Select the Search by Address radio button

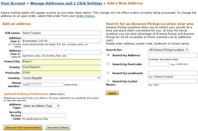[x=108, y=55]
